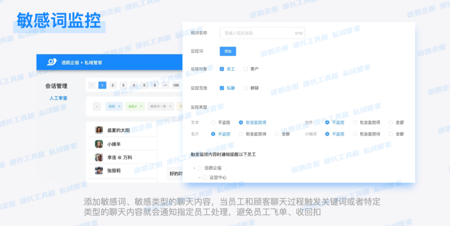The width and height of the screenshot is (450, 226).
Task: Click the avatar of 盛夏的太阳
Action: click(99, 130)
